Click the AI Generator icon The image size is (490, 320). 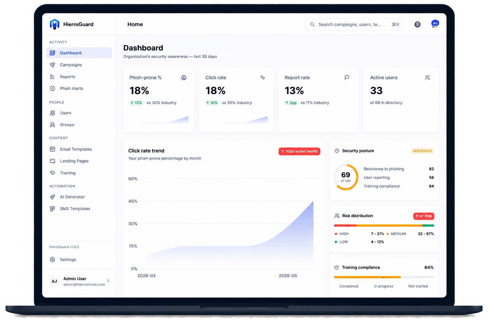(52, 197)
